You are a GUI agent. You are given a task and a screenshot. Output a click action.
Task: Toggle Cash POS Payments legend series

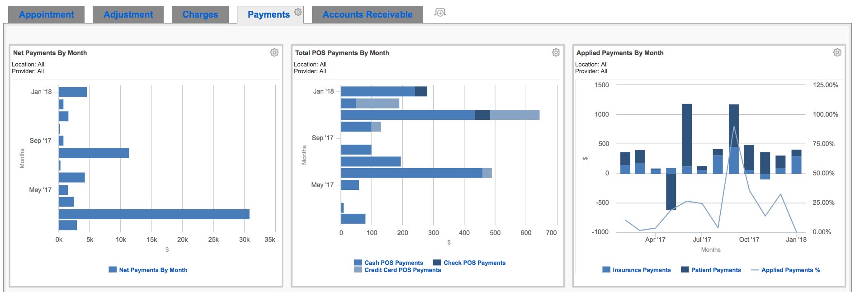tap(393, 263)
